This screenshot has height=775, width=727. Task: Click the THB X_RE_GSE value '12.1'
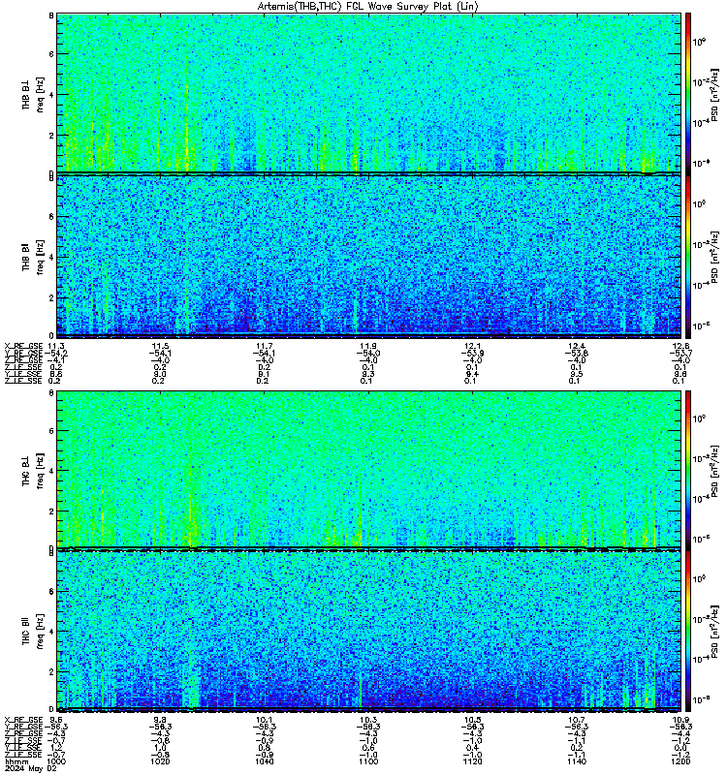472,346
